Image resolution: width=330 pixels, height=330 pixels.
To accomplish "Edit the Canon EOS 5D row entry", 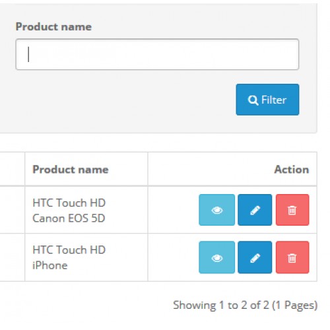I will (x=255, y=210).
